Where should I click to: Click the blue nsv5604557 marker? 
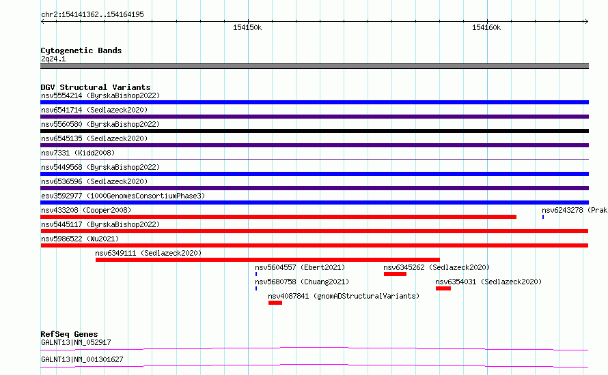pyautogui.click(x=256, y=274)
